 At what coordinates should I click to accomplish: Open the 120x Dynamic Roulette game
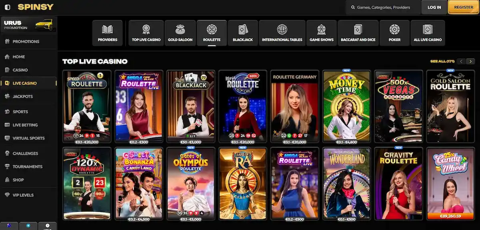[x=87, y=184]
